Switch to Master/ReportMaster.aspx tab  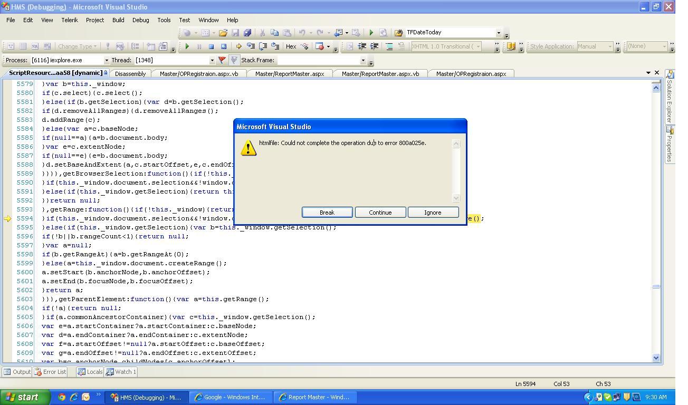pos(290,74)
